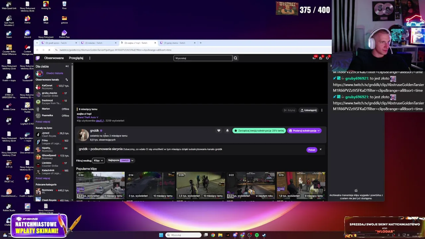The image size is (425, 239).
Task: Open KaiCenat channel in sidebar
Action: coord(52,87)
